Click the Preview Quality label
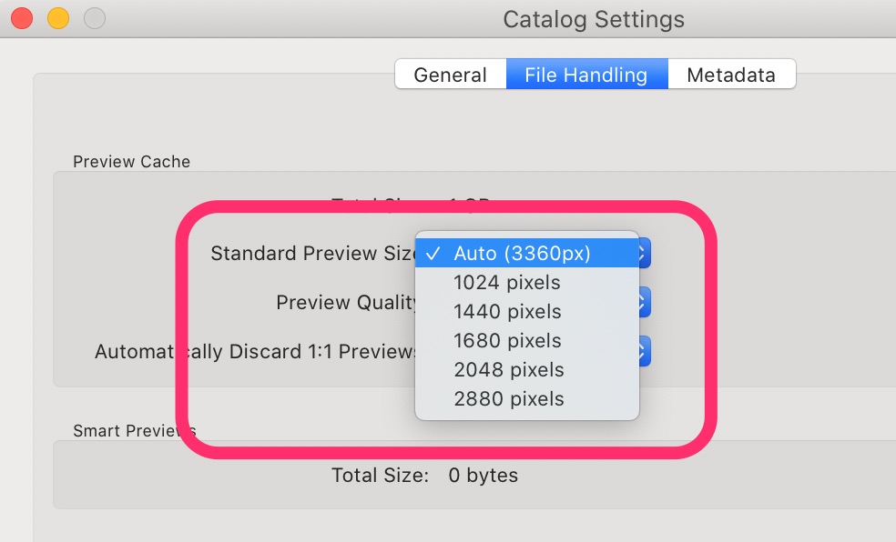Image resolution: width=896 pixels, height=542 pixels. 346,302
